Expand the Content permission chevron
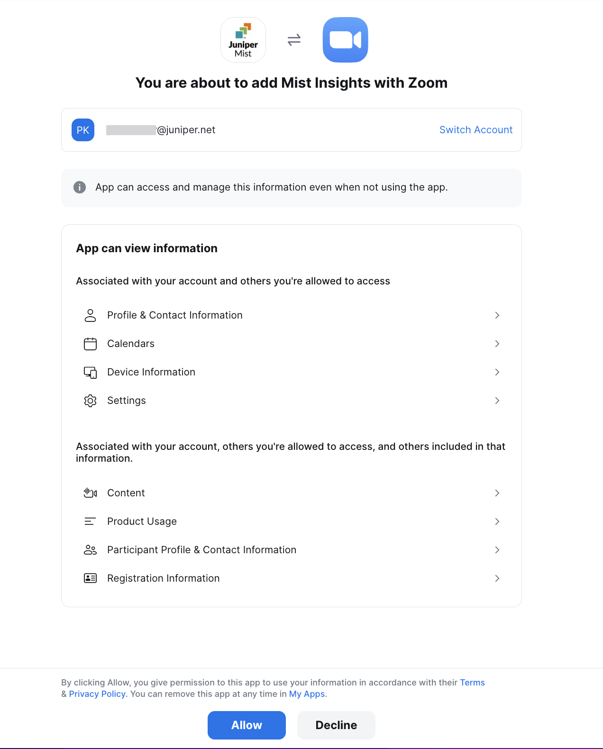The width and height of the screenshot is (603, 749). click(497, 493)
